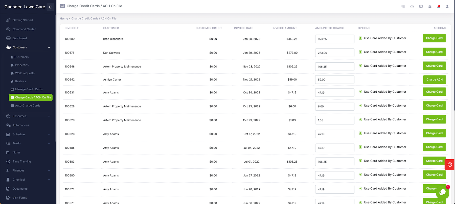The width and height of the screenshot is (455, 204).
Task: Toggle Use Card Added By Customer for Dan Stowers
Action: [360, 52]
